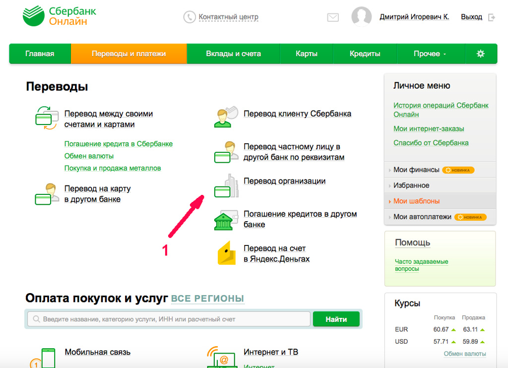Click the phone icon beside Контактный центр
The width and height of the screenshot is (508, 368).
coord(190,17)
